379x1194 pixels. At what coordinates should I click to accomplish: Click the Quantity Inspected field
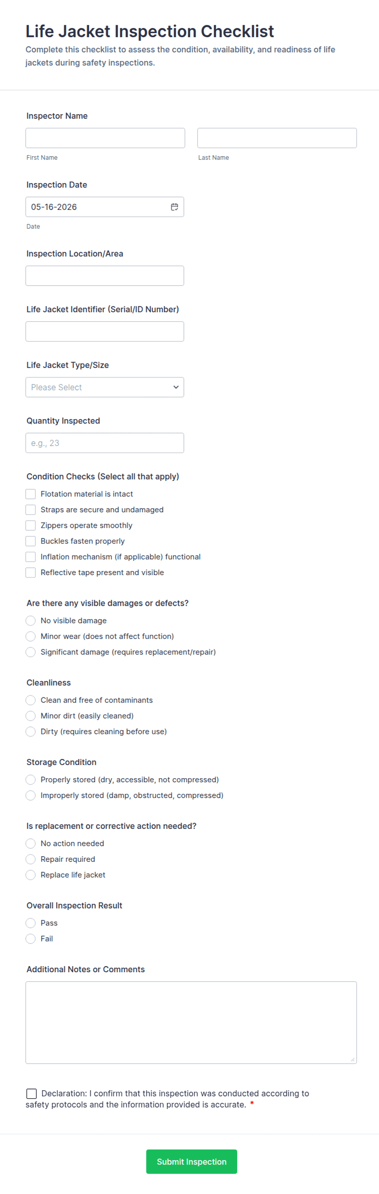(x=104, y=443)
